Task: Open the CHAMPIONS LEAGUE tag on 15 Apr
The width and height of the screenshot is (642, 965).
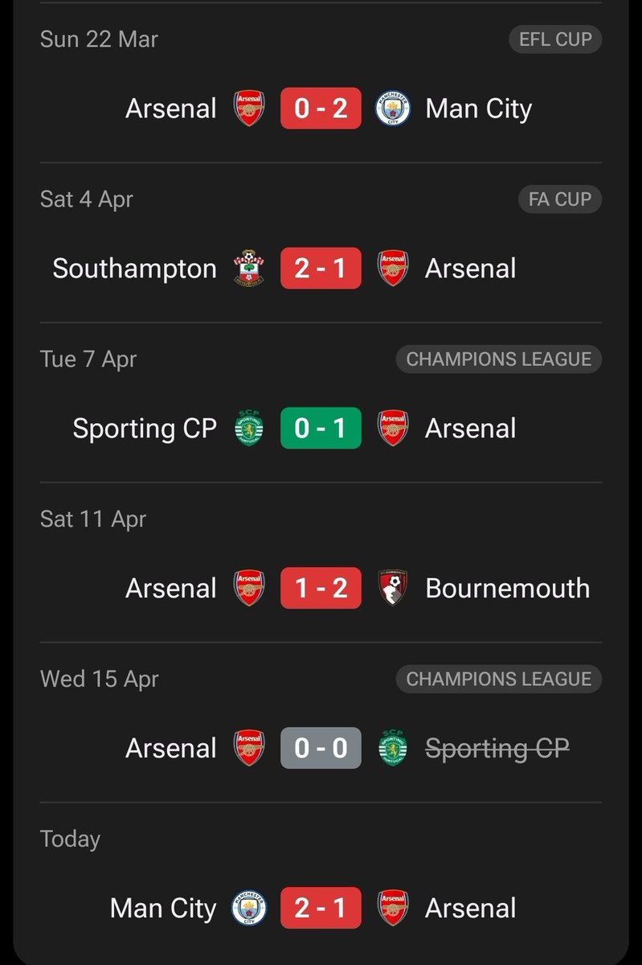Action: [x=498, y=679]
